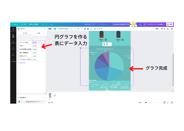The height and width of the screenshot is (131, 184).
Task: Open the Uploads sidebar panel
Action: tap(13, 42)
